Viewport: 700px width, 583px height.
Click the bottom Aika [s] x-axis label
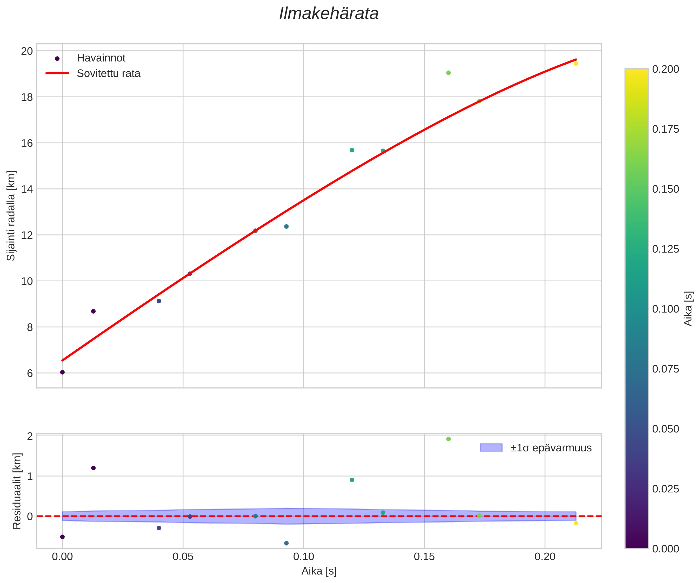(x=319, y=571)
